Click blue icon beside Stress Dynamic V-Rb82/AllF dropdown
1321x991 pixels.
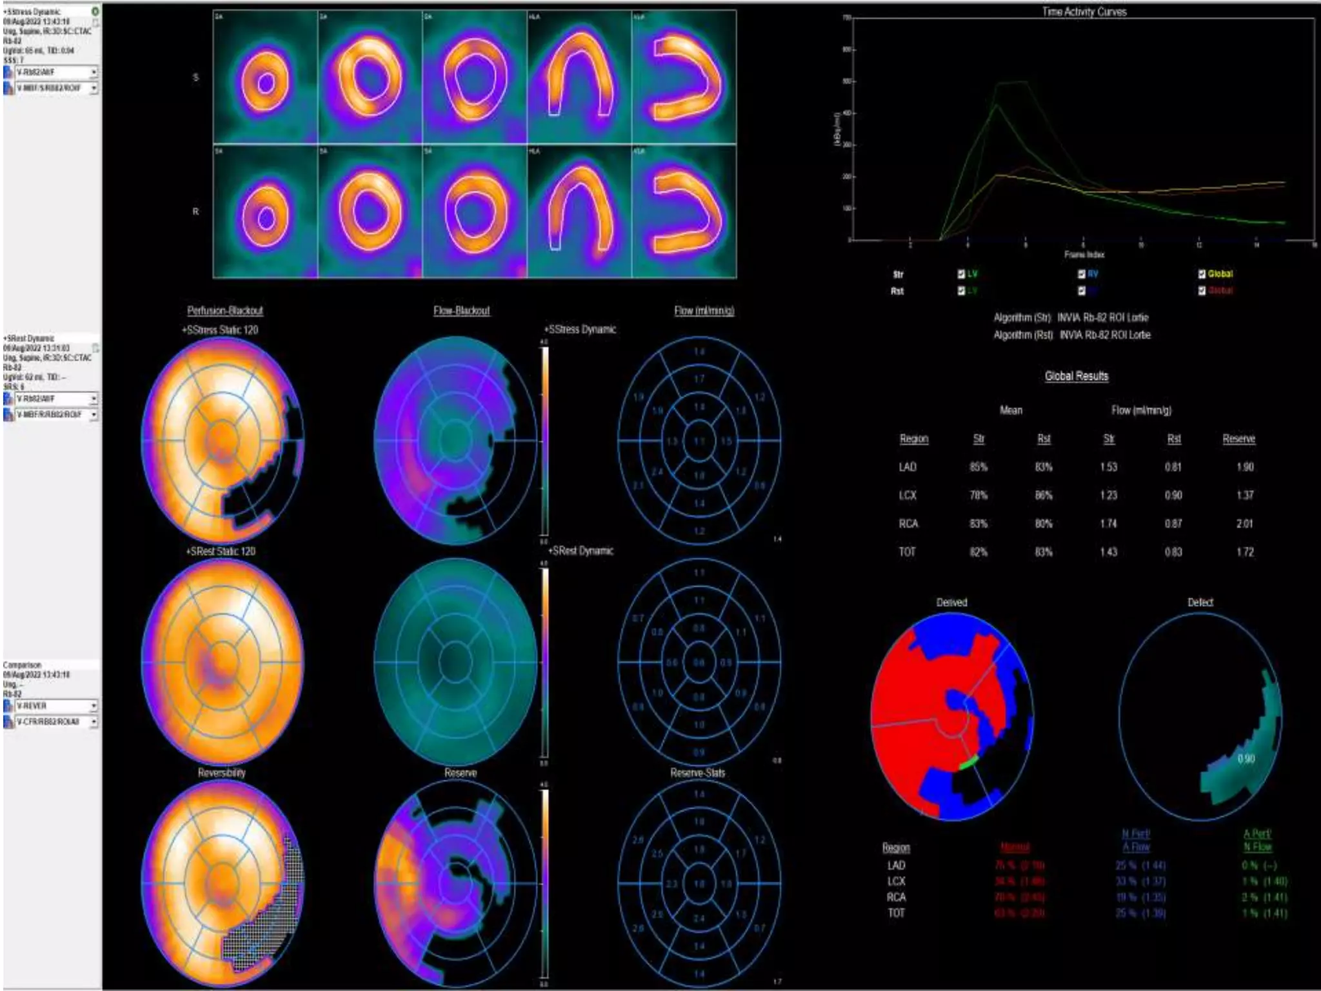coord(8,72)
